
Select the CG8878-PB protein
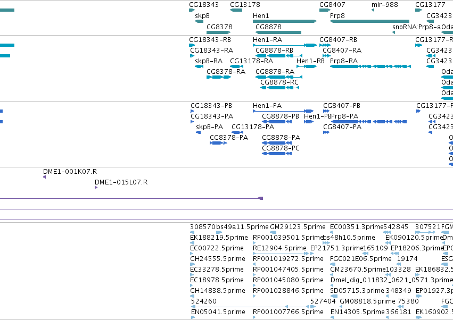pos(280,116)
